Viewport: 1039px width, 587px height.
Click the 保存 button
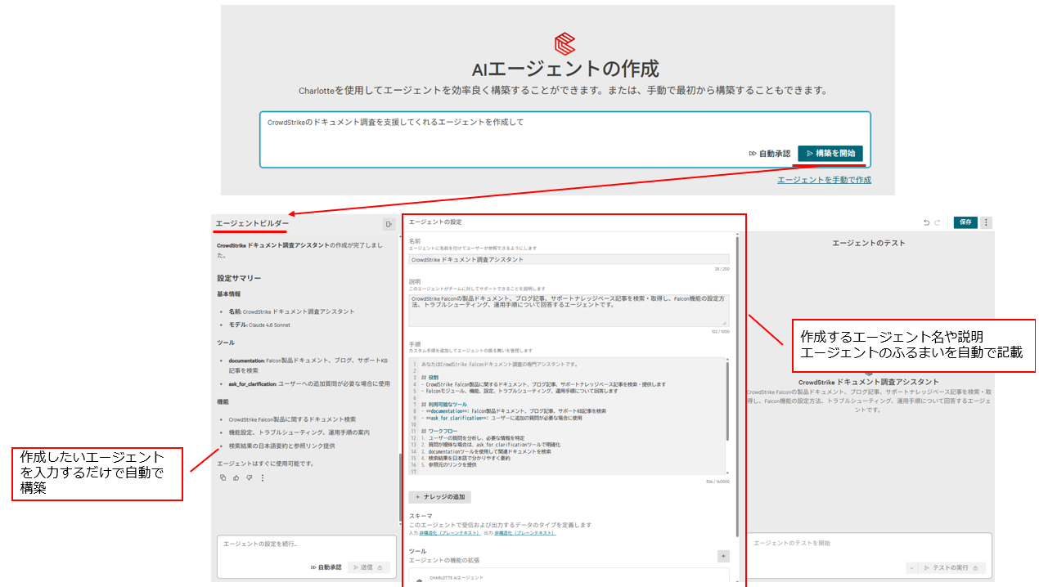click(965, 222)
